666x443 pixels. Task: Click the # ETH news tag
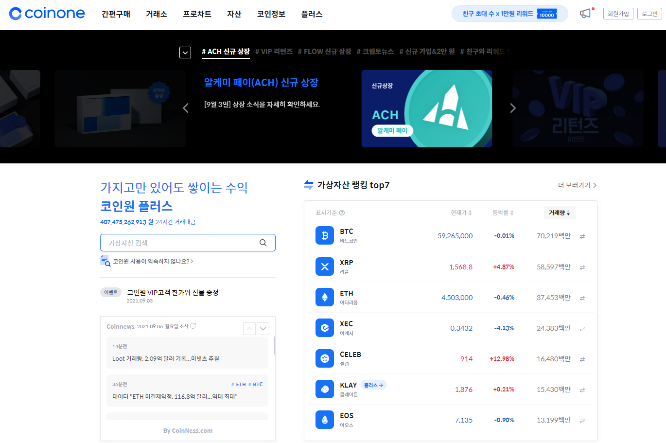pos(239,384)
